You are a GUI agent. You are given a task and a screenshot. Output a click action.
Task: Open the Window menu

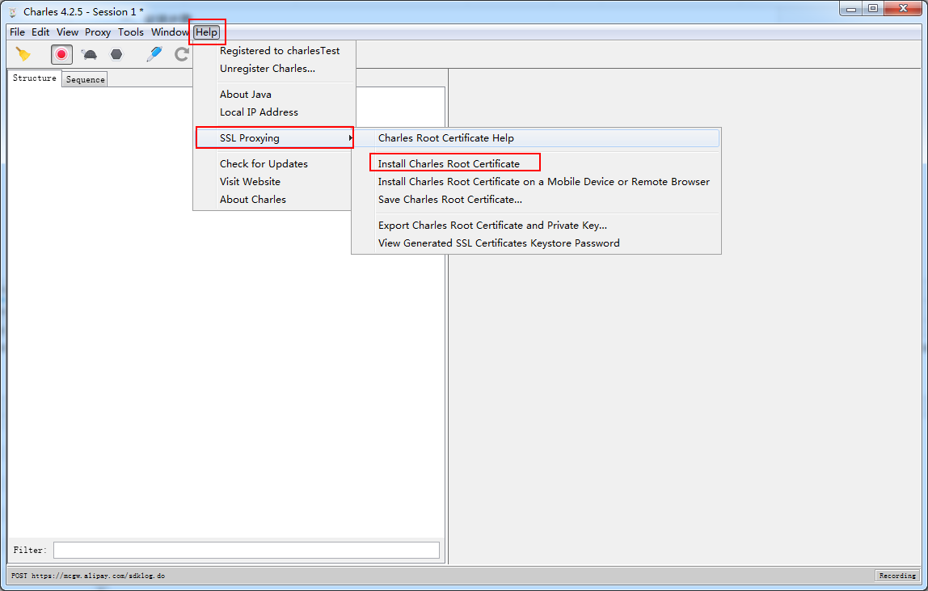pyautogui.click(x=170, y=32)
